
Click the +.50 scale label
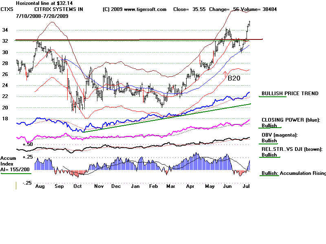point(28,144)
